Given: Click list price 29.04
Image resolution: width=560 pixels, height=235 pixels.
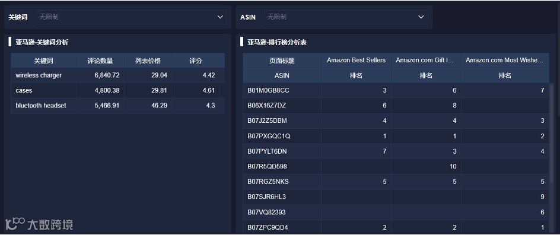Looking at the screenshot, I should coord(160,75).
